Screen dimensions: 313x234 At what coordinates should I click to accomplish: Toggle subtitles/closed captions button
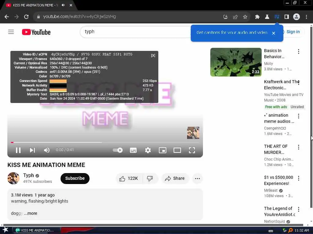[x=133, y=150]
